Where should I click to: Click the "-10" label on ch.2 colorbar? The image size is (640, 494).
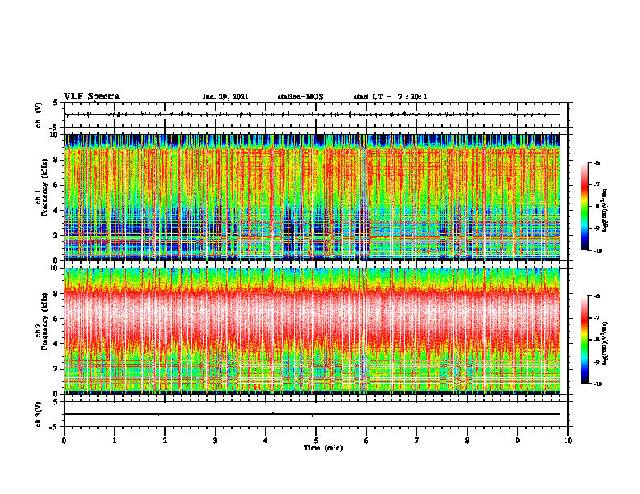point(598,383)
